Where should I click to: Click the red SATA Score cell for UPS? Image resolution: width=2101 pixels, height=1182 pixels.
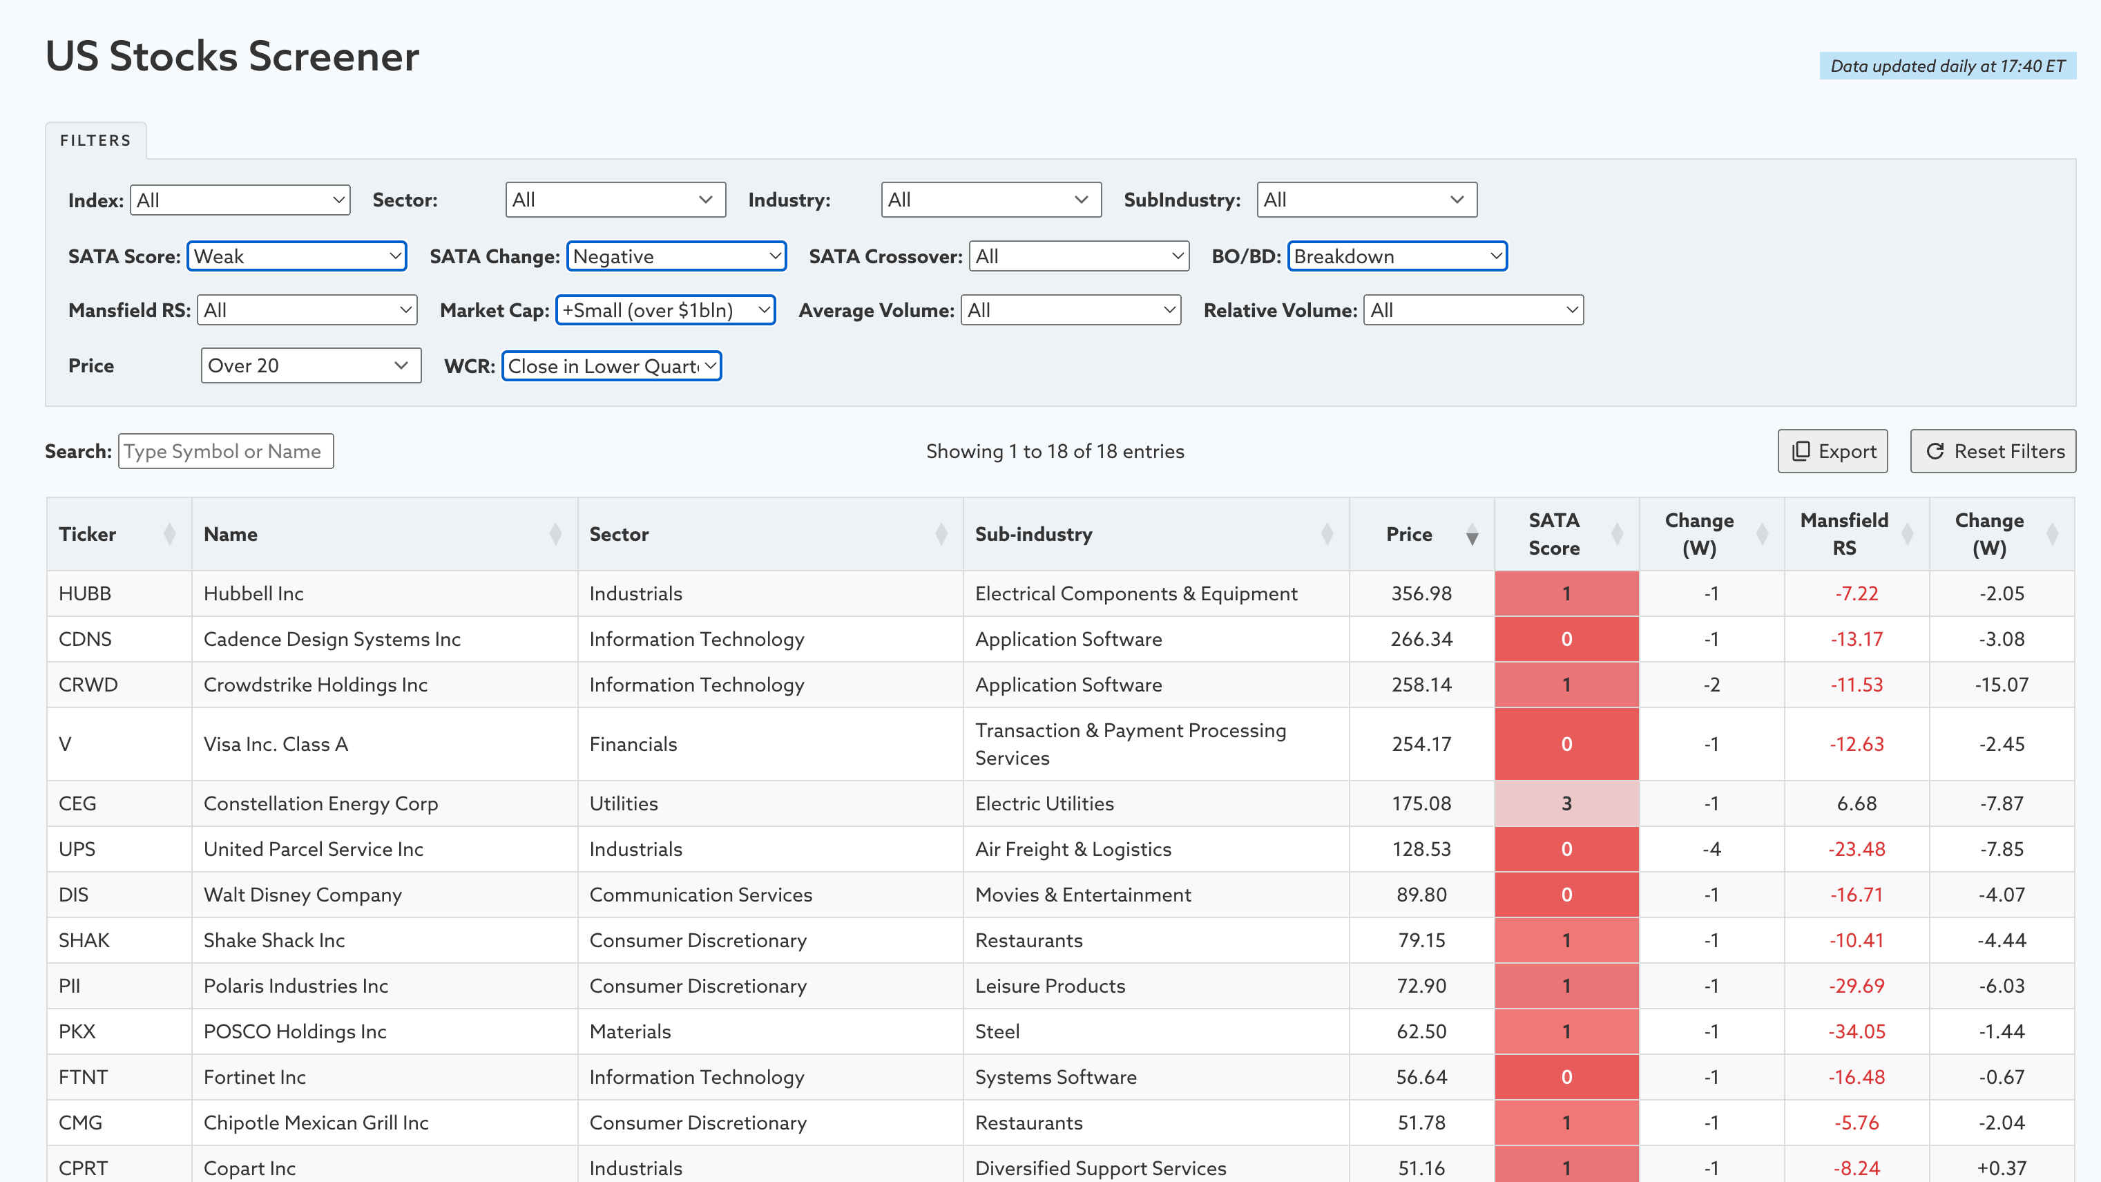pyautogui.click(x=1566, y=849)
